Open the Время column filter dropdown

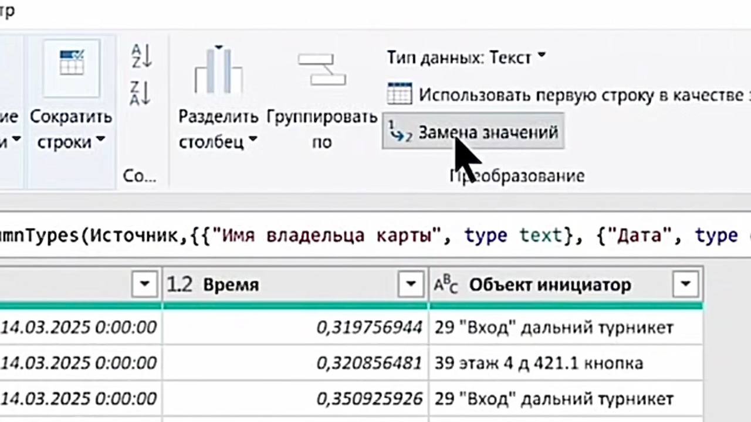click(411, 285)
